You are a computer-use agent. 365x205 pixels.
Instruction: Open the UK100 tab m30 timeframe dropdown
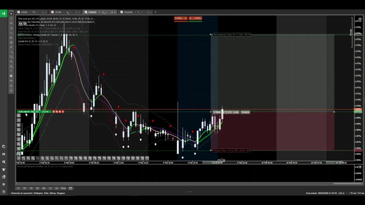[68, 12]
